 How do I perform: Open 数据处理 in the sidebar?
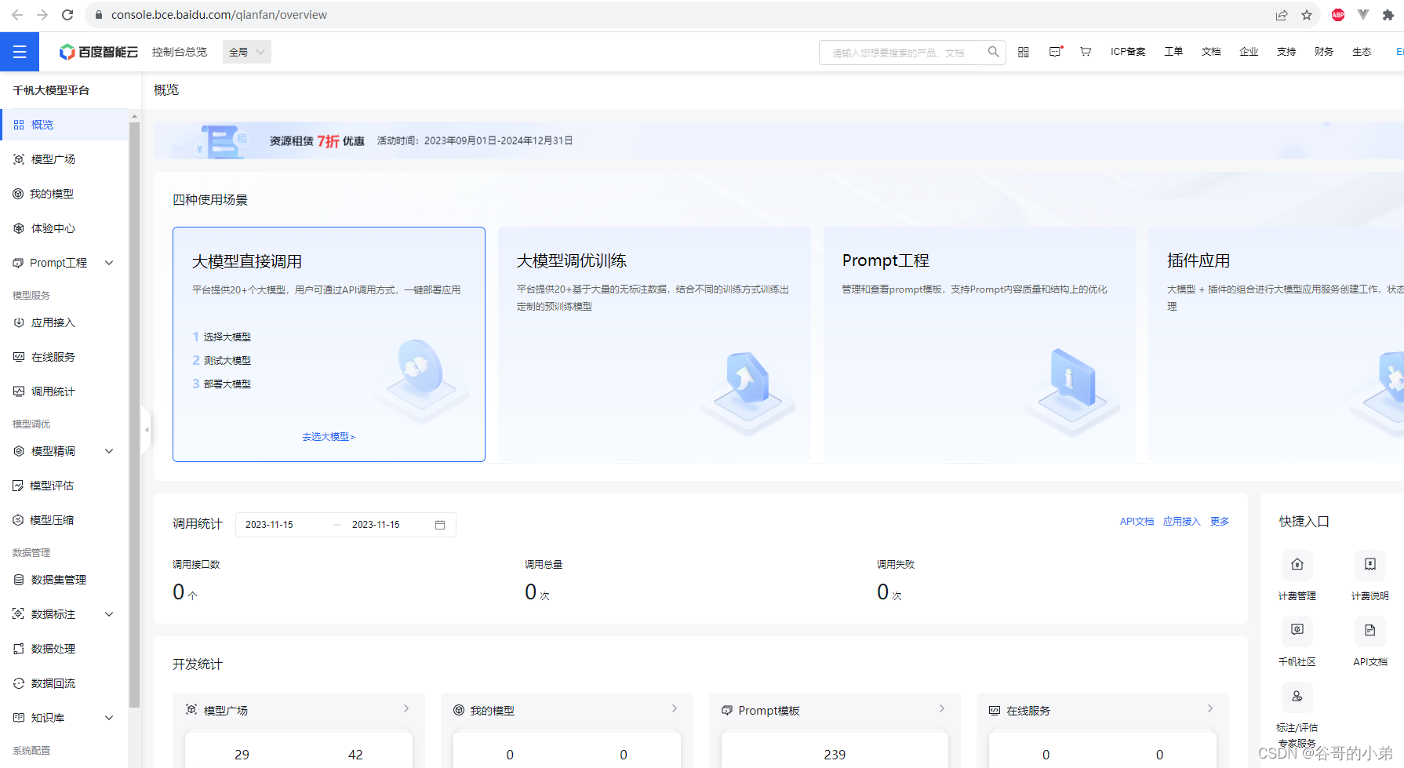[x=64, y=649]
